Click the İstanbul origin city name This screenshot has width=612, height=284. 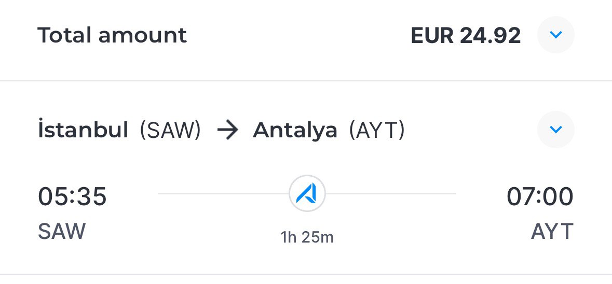tap(83, 130)
